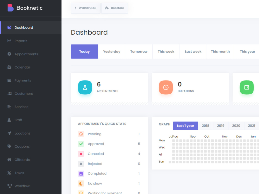
Task: Click the Staff person icon
Action: pos(9,120)
